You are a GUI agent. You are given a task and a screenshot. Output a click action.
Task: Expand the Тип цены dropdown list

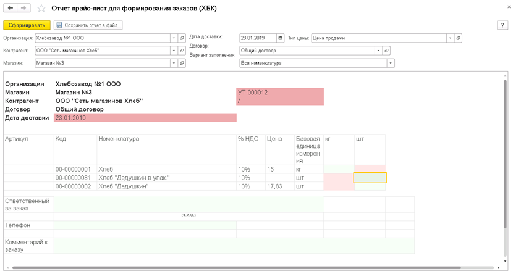pyautogui.click(x=449, y=38)
